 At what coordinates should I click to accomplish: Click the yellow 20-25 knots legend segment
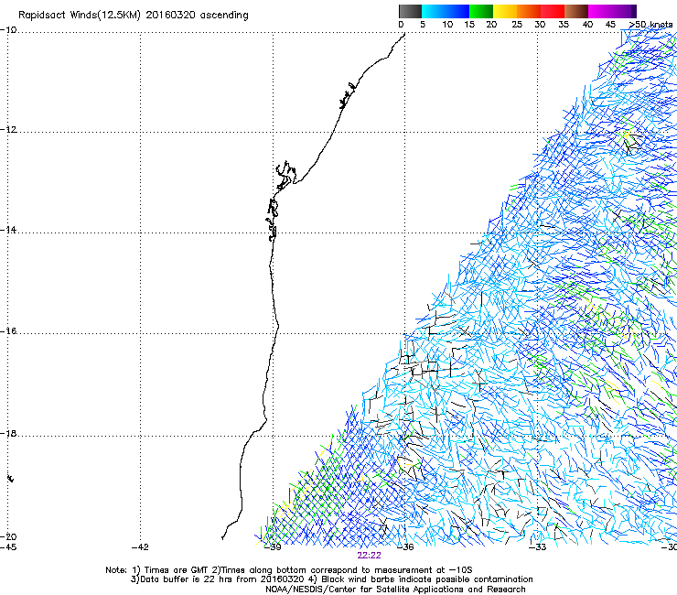505,11
